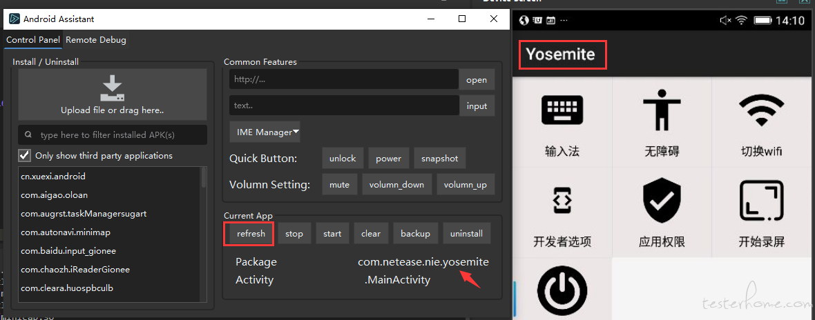Click the upload file download-arrow icon

coord(113,88)
